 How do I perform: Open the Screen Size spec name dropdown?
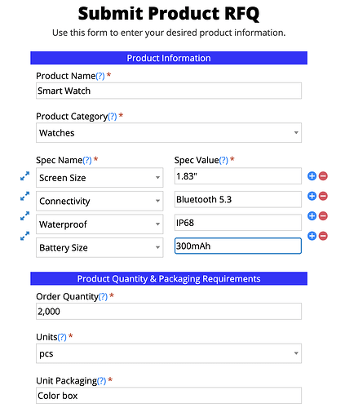[x=100, y=178]
